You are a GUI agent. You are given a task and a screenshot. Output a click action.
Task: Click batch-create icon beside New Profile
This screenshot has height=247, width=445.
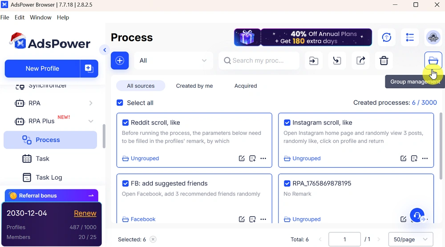tap(89, 68)
